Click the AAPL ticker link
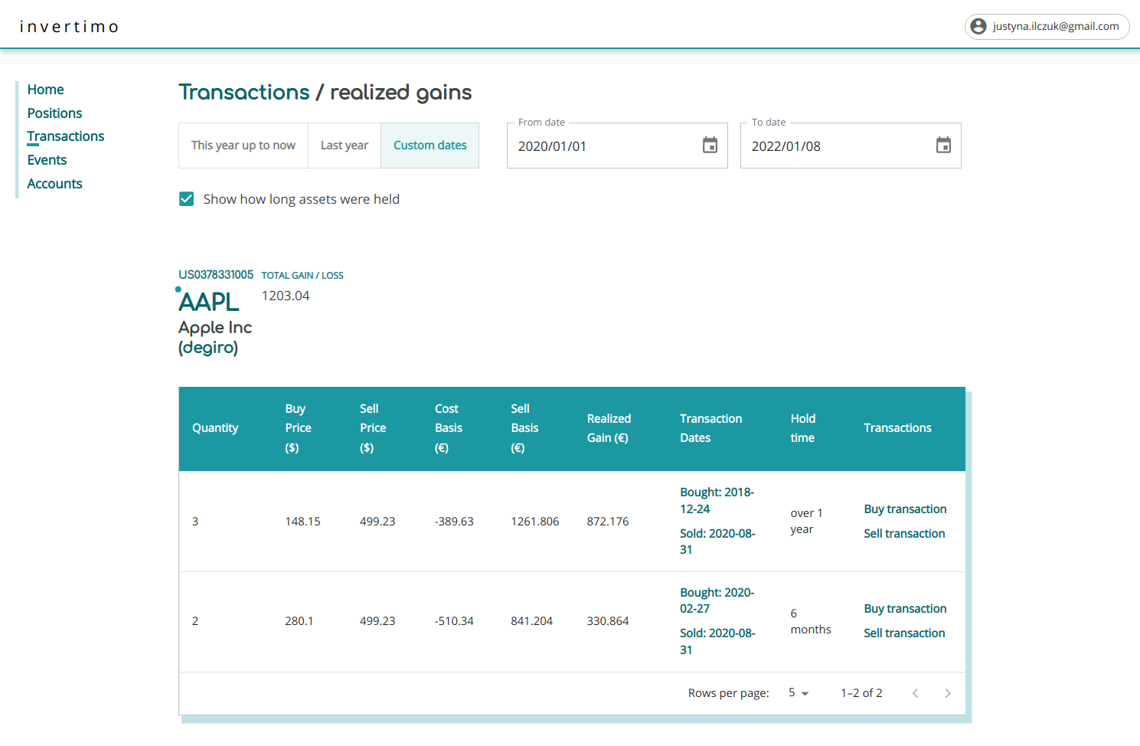 tap(209, 303)
